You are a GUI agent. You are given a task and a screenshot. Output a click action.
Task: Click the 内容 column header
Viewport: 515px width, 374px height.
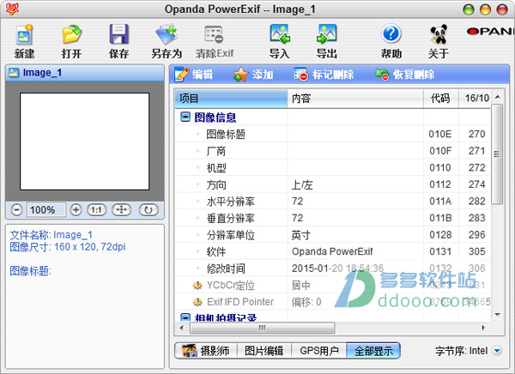point(355,98)
